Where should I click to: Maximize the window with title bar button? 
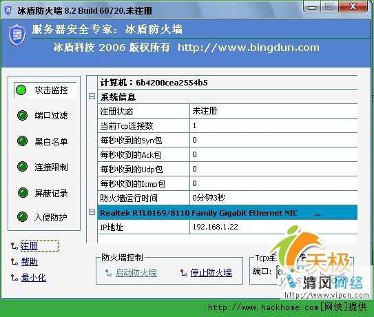329,6
